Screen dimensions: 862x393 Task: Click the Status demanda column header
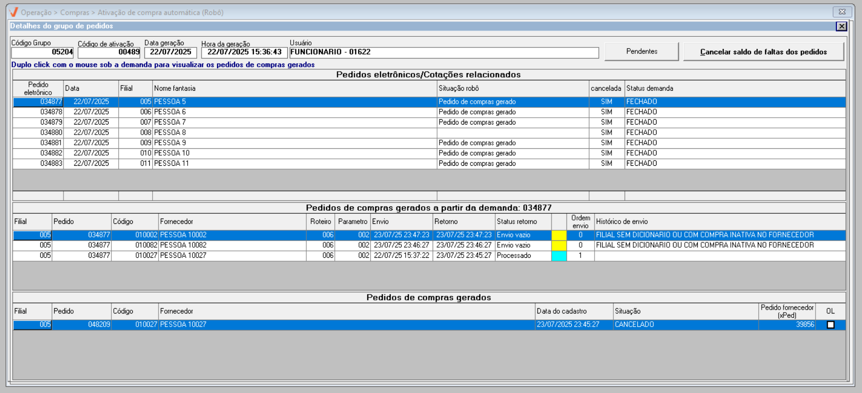734,88
